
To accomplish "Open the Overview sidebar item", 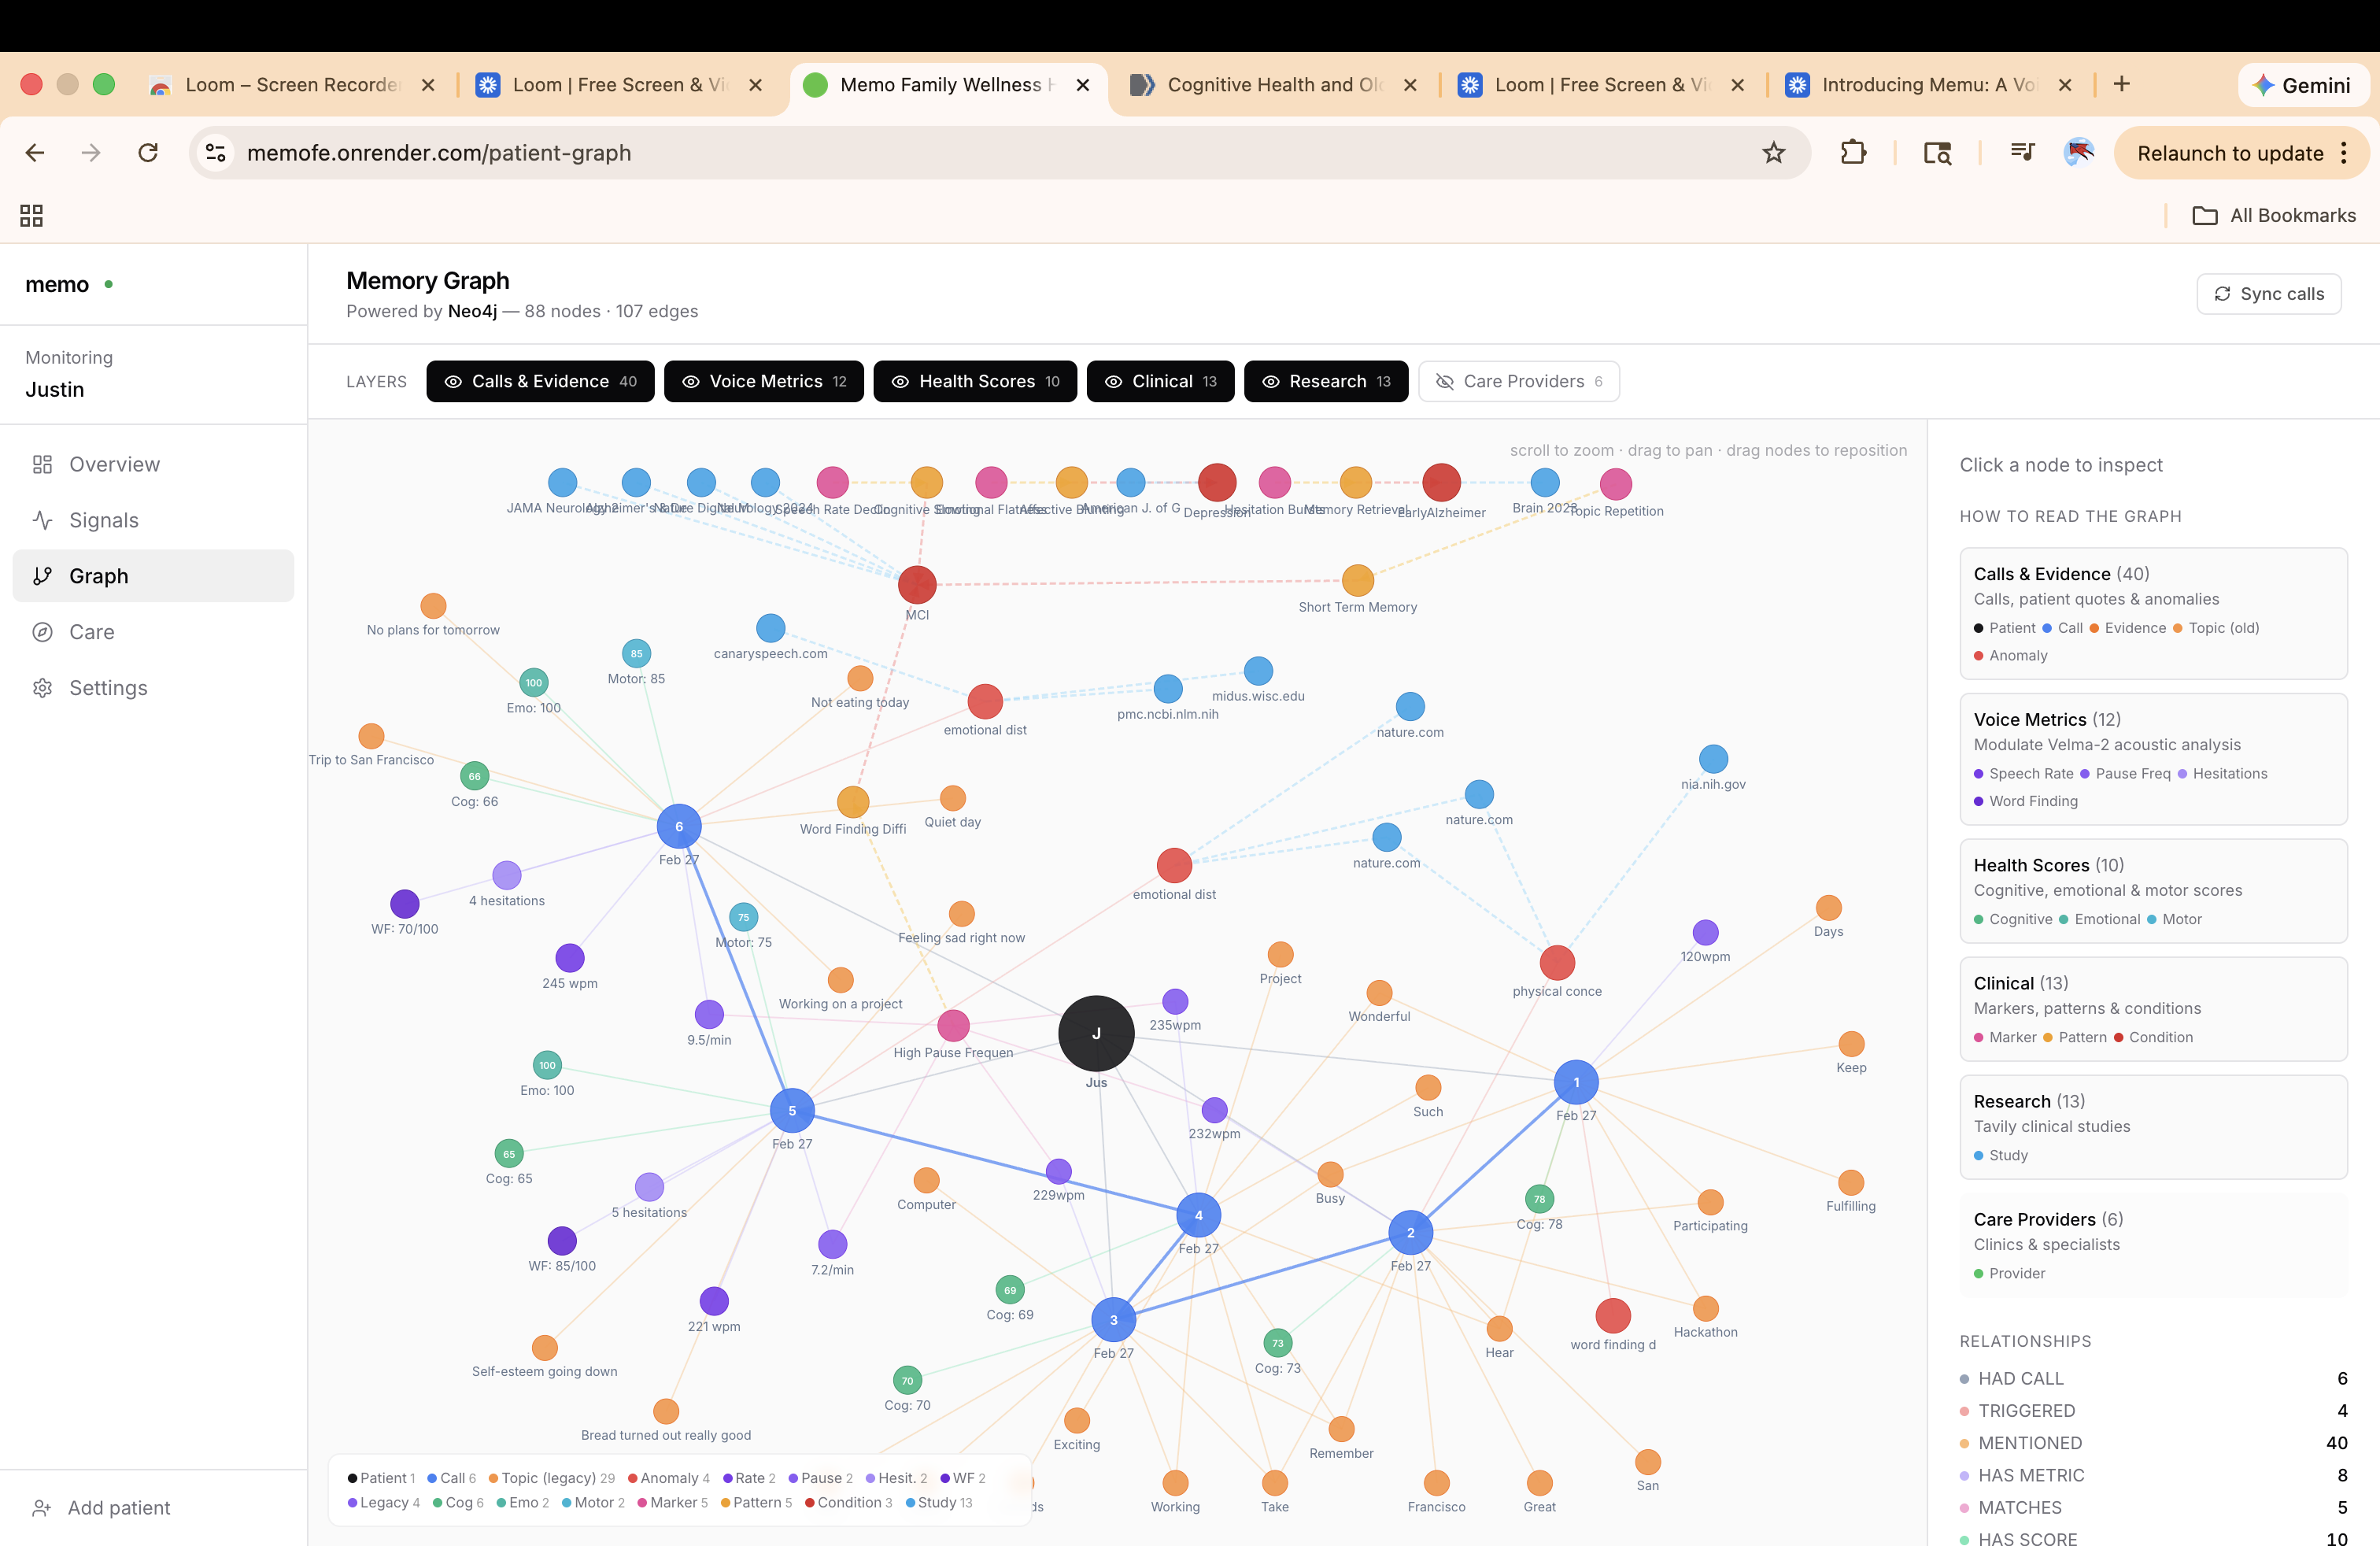I will (x=114, y=464).
